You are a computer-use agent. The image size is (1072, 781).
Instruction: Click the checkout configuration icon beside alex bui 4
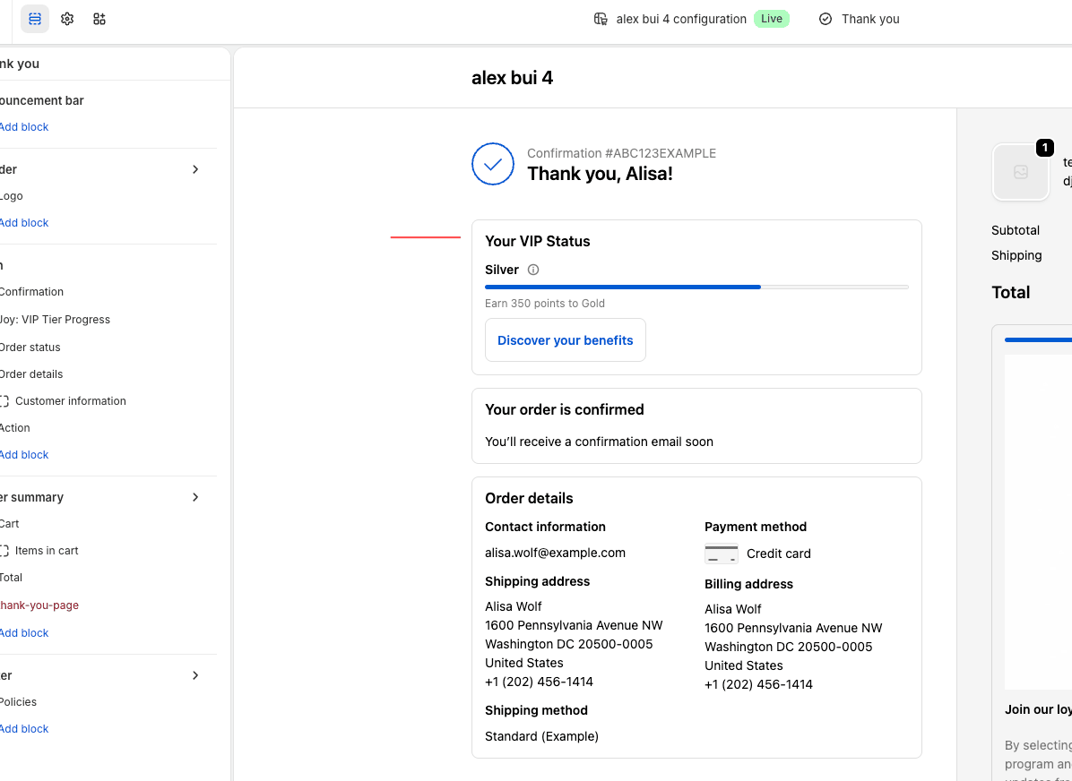click(601, 19)
